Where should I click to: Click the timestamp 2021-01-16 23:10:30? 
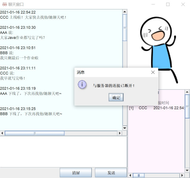point(18,28)
